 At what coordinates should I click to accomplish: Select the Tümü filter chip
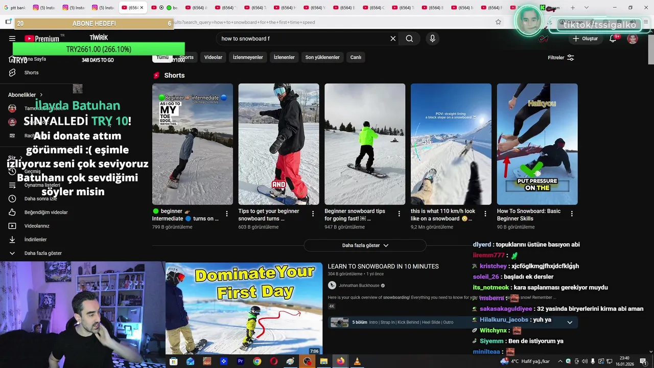pos(162,57)
